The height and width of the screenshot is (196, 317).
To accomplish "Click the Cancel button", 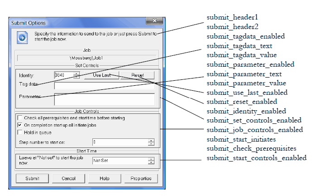I will pos(68,178).
